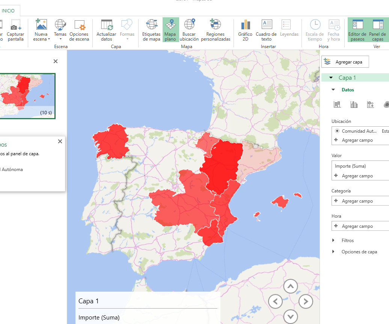Image resolution: width=389 pixels, height=324 pixels.
Task: Insert a Cuadro de texto
Action: click(266, 29)
